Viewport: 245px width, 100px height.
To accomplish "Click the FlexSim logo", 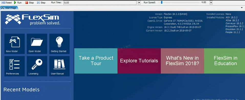I will [32, 20].
